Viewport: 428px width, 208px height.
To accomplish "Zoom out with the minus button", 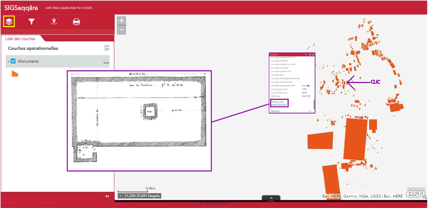I will tap(121, 30).
